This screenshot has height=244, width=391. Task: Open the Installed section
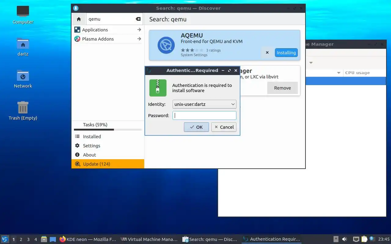pyautogui.click(x=108, y=136)
